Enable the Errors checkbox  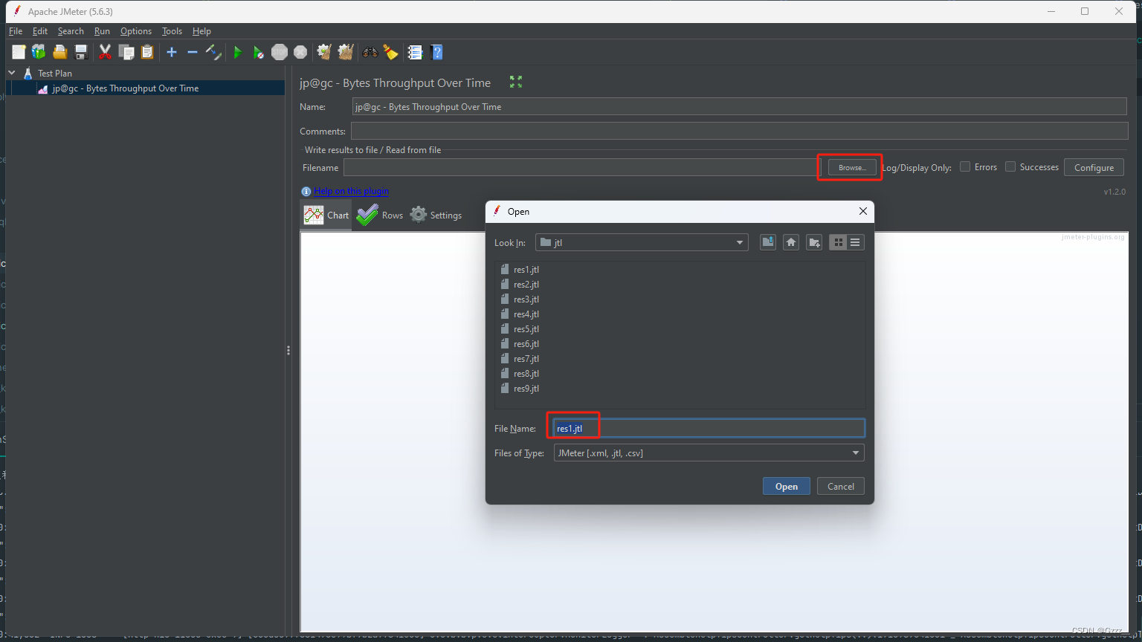[x=965, y=166]
